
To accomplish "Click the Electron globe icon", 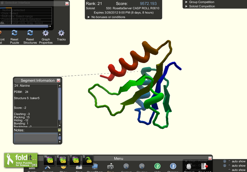I will [142, 166].
